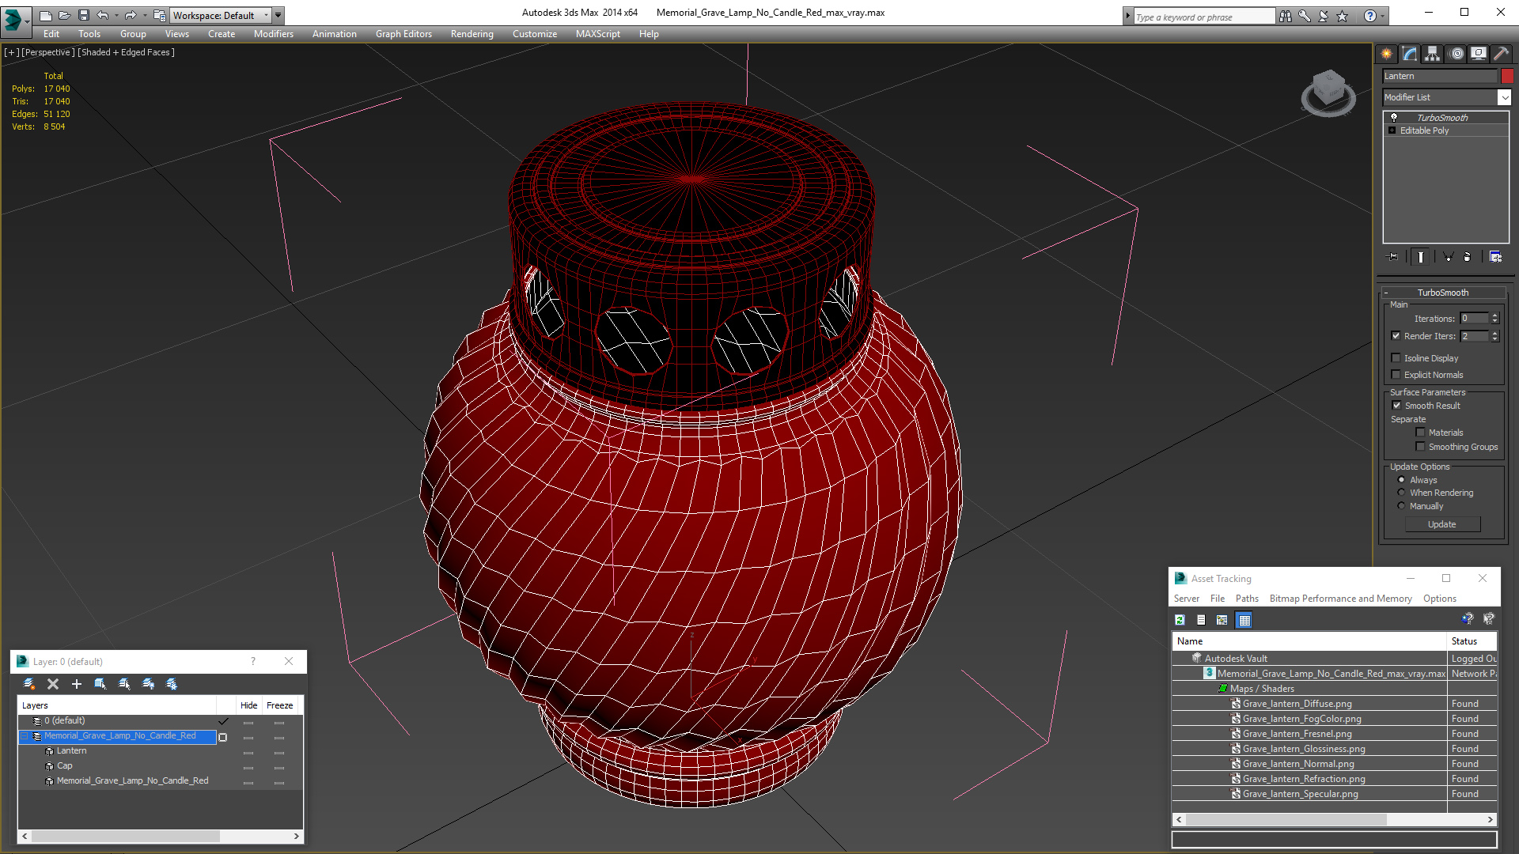Viewport: 1519px width, 854px height.
Task: Click Freeze column header in Layer dialog
Action: point(280,705)
